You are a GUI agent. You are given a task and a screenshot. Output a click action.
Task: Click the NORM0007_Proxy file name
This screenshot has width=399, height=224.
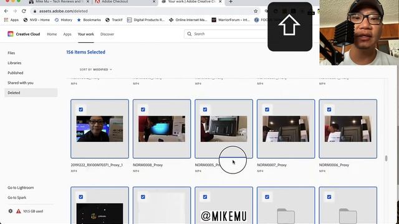point(272,165)
